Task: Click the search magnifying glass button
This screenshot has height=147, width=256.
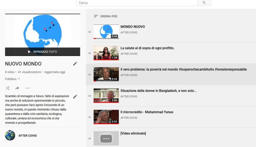Action: coord(204,3)
